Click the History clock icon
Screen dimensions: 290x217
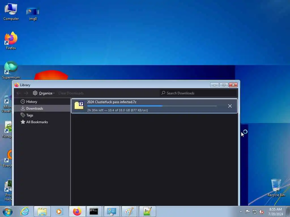click(23, 101)
